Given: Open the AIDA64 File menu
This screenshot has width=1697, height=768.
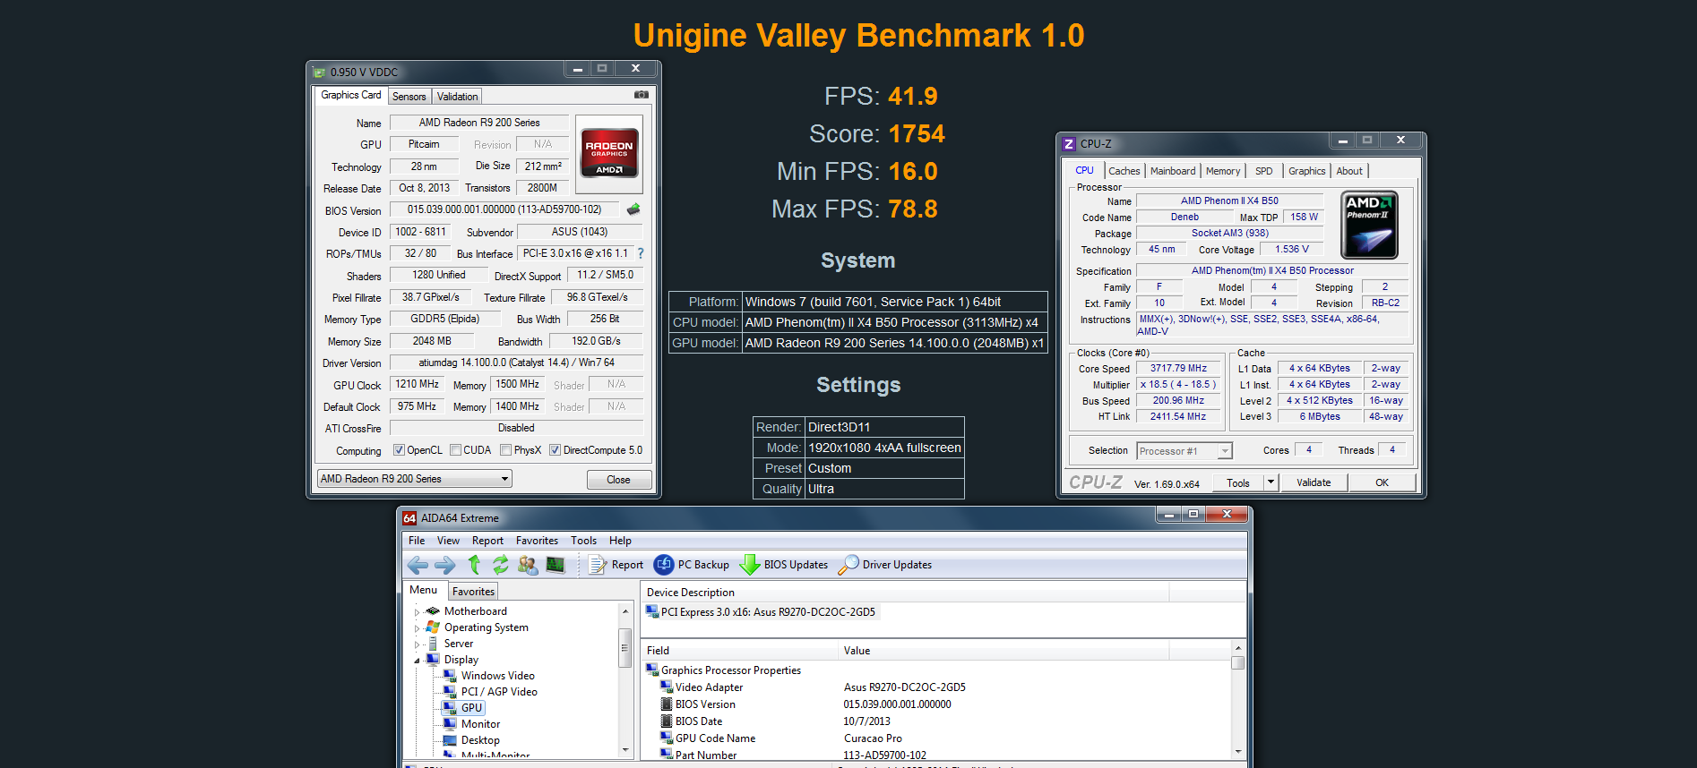Looking at the screenshot, I should [417, 541].
